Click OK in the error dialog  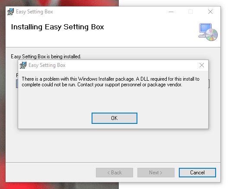pos(114,118)
